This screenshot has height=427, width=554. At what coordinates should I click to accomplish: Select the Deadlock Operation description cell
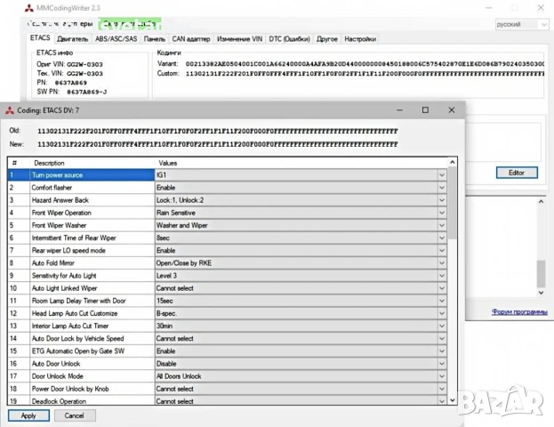[x=92, y=401]
